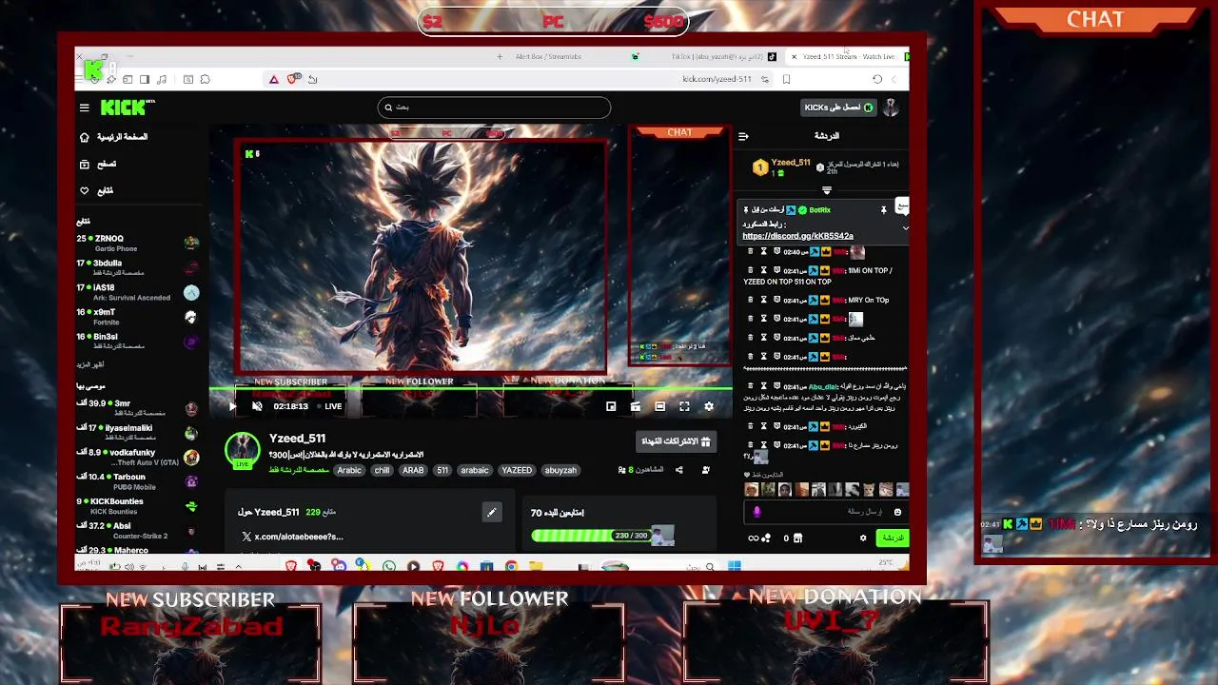Select the 511 tag

[x=442, y=470]
